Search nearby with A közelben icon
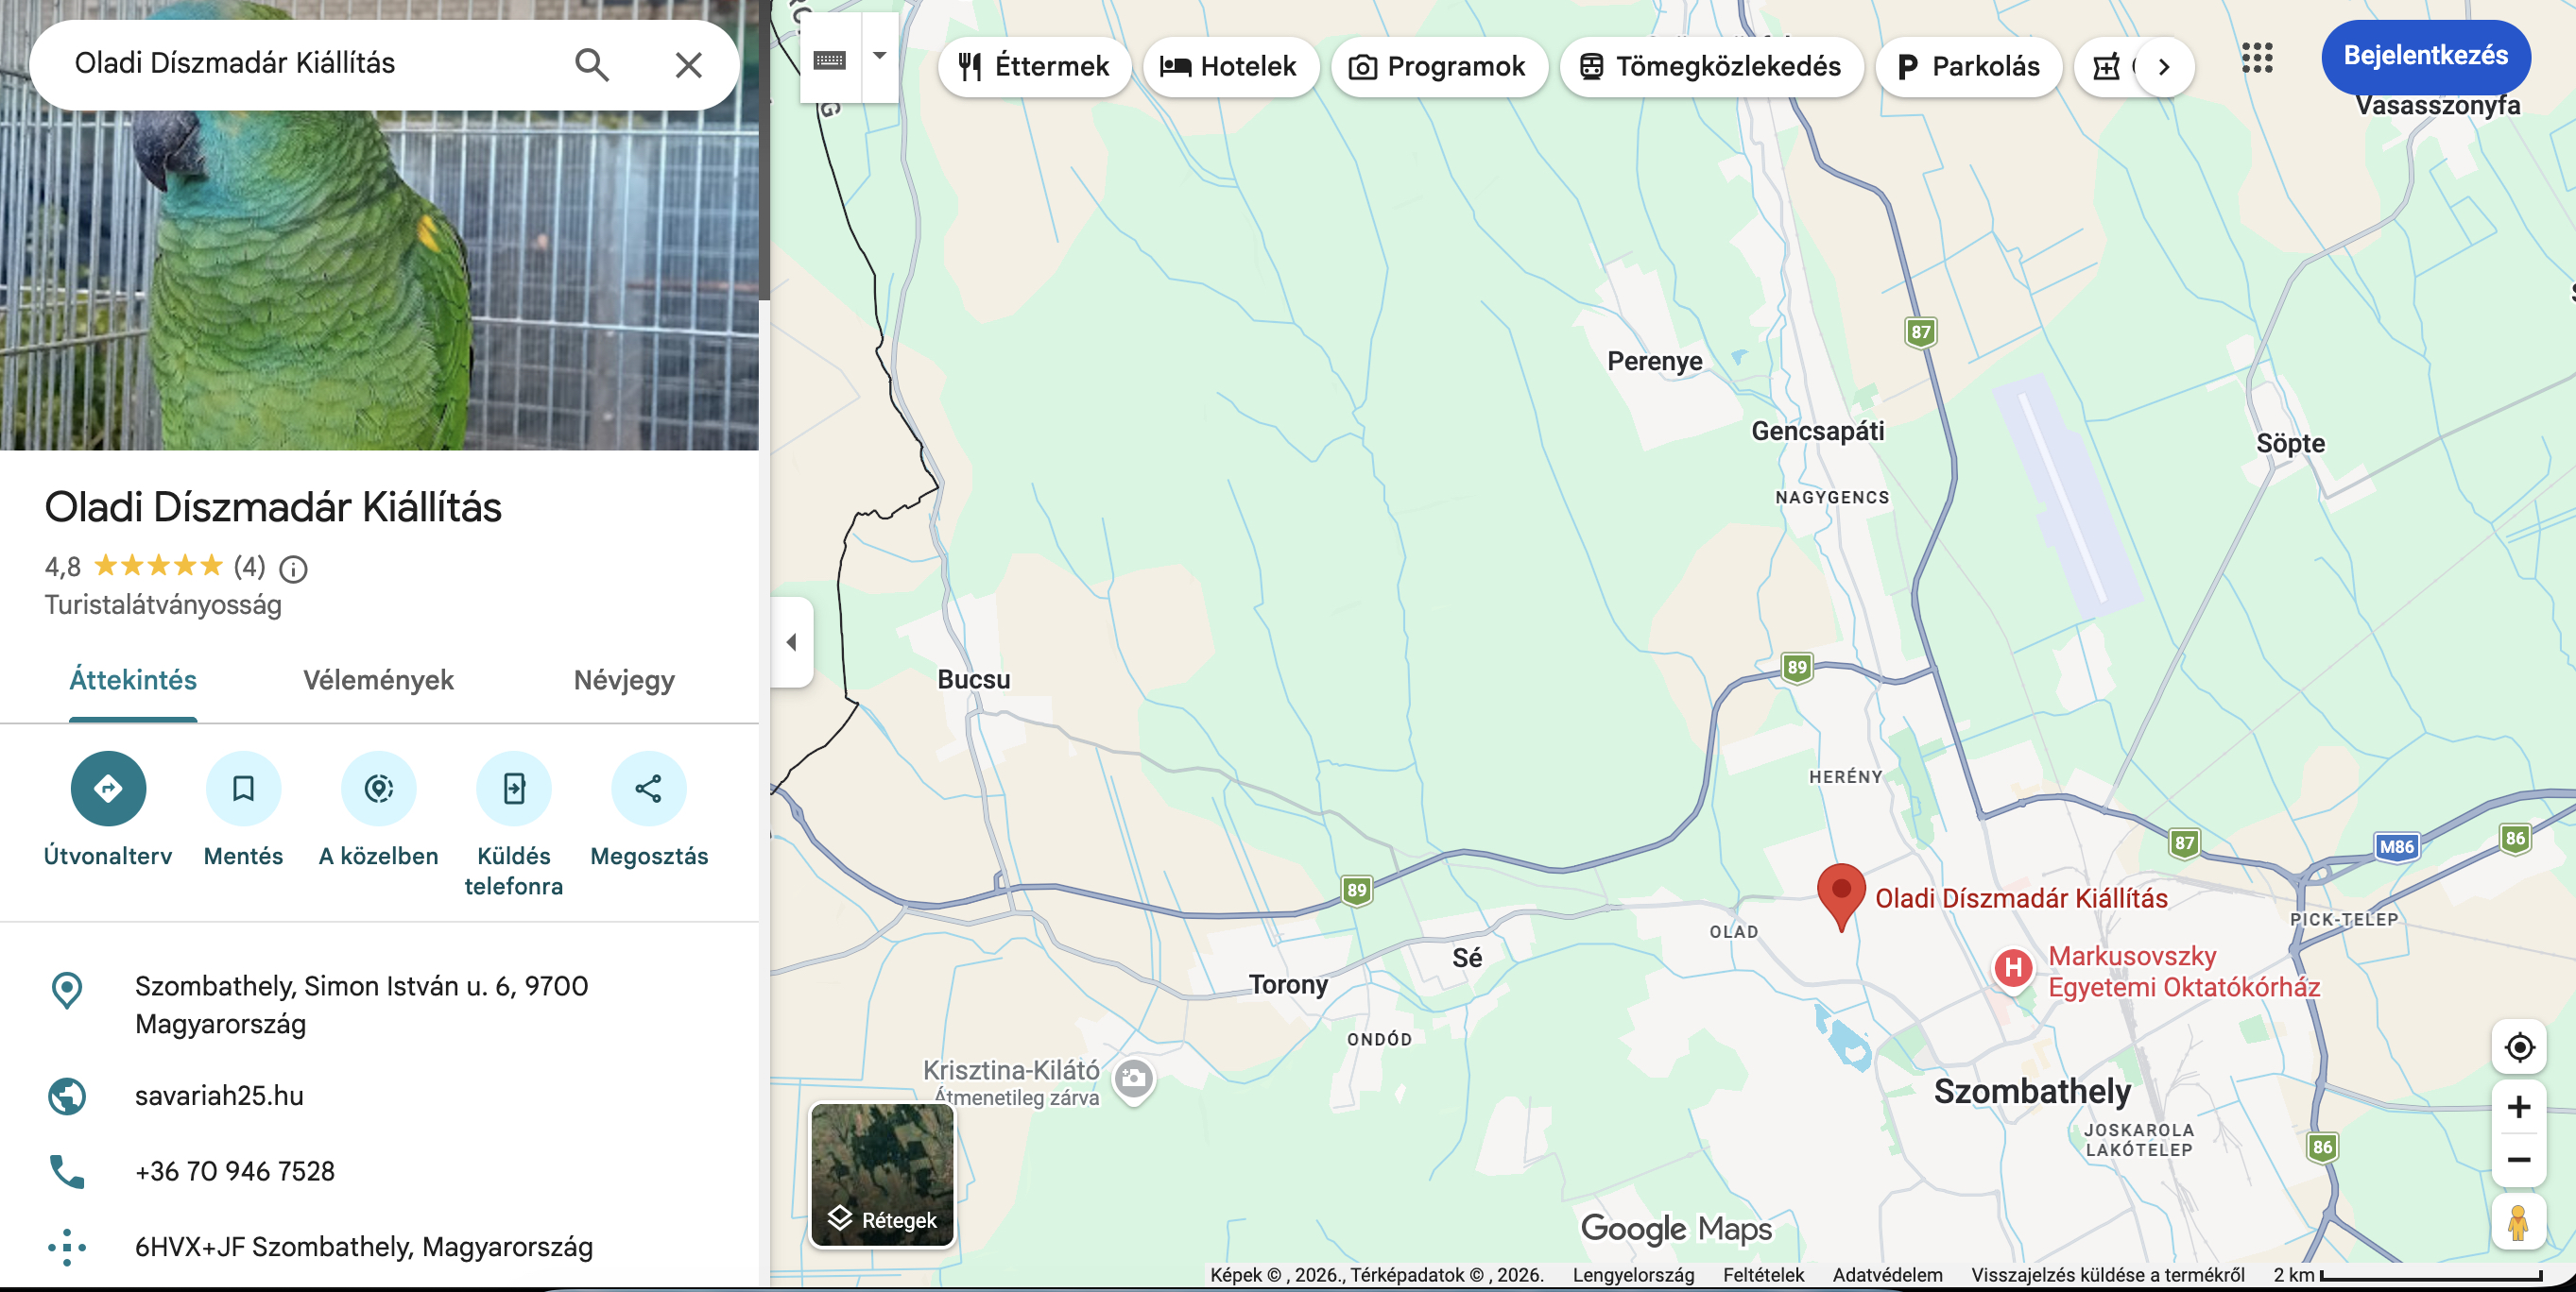Image resolution: width=2576 pixels, height=1292 pixels. tap(378, 789)
